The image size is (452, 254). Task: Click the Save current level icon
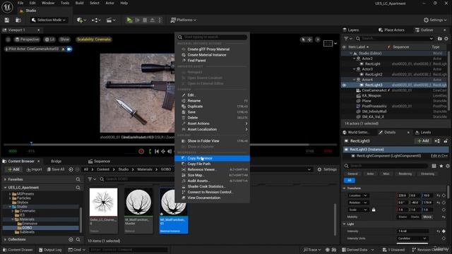[x=7, y=20]
